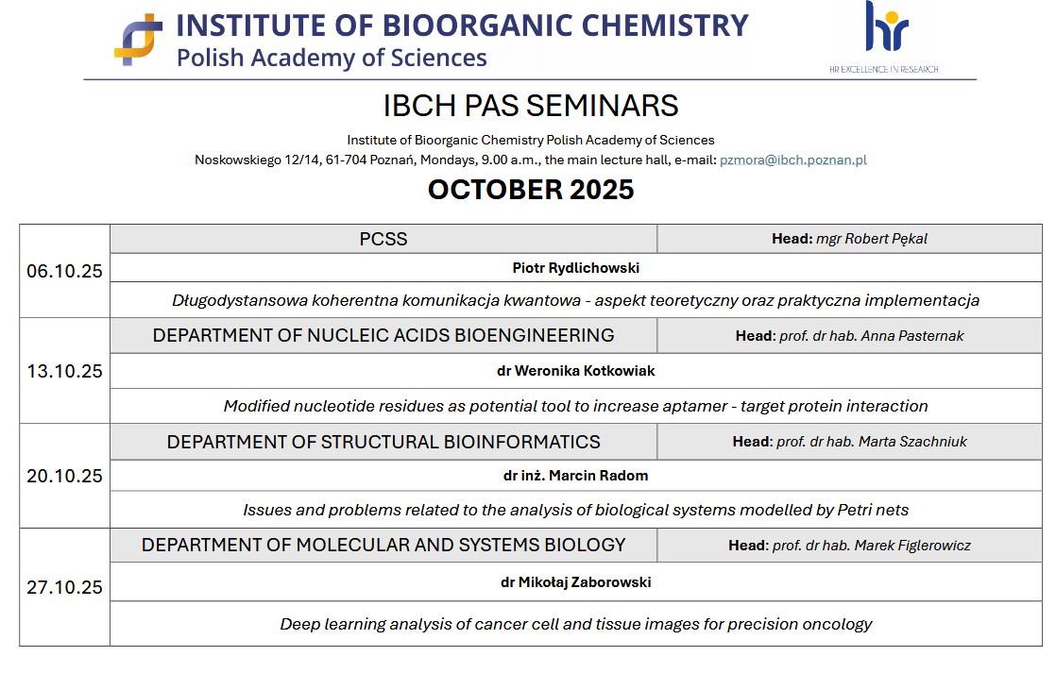This screenshot has width=1056, height=673.
Task: Click the Institute of Bioorganic Chemistry logo icon
Action: click(x=138, y=40)
